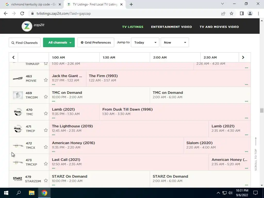Open a new browser tab
The height and width of the screenshot is (198, 264).
tap(131, 5)
